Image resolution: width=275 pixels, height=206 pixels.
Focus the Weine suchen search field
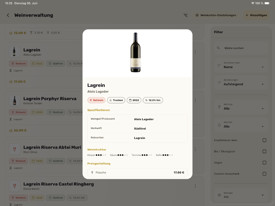pyautogui.click(x=241, y=48)
